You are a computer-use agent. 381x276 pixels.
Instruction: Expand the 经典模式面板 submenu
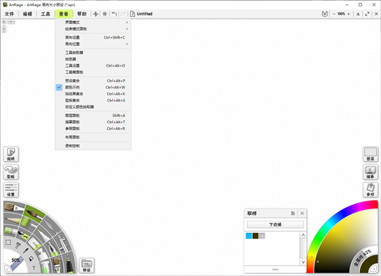point(93,29)
